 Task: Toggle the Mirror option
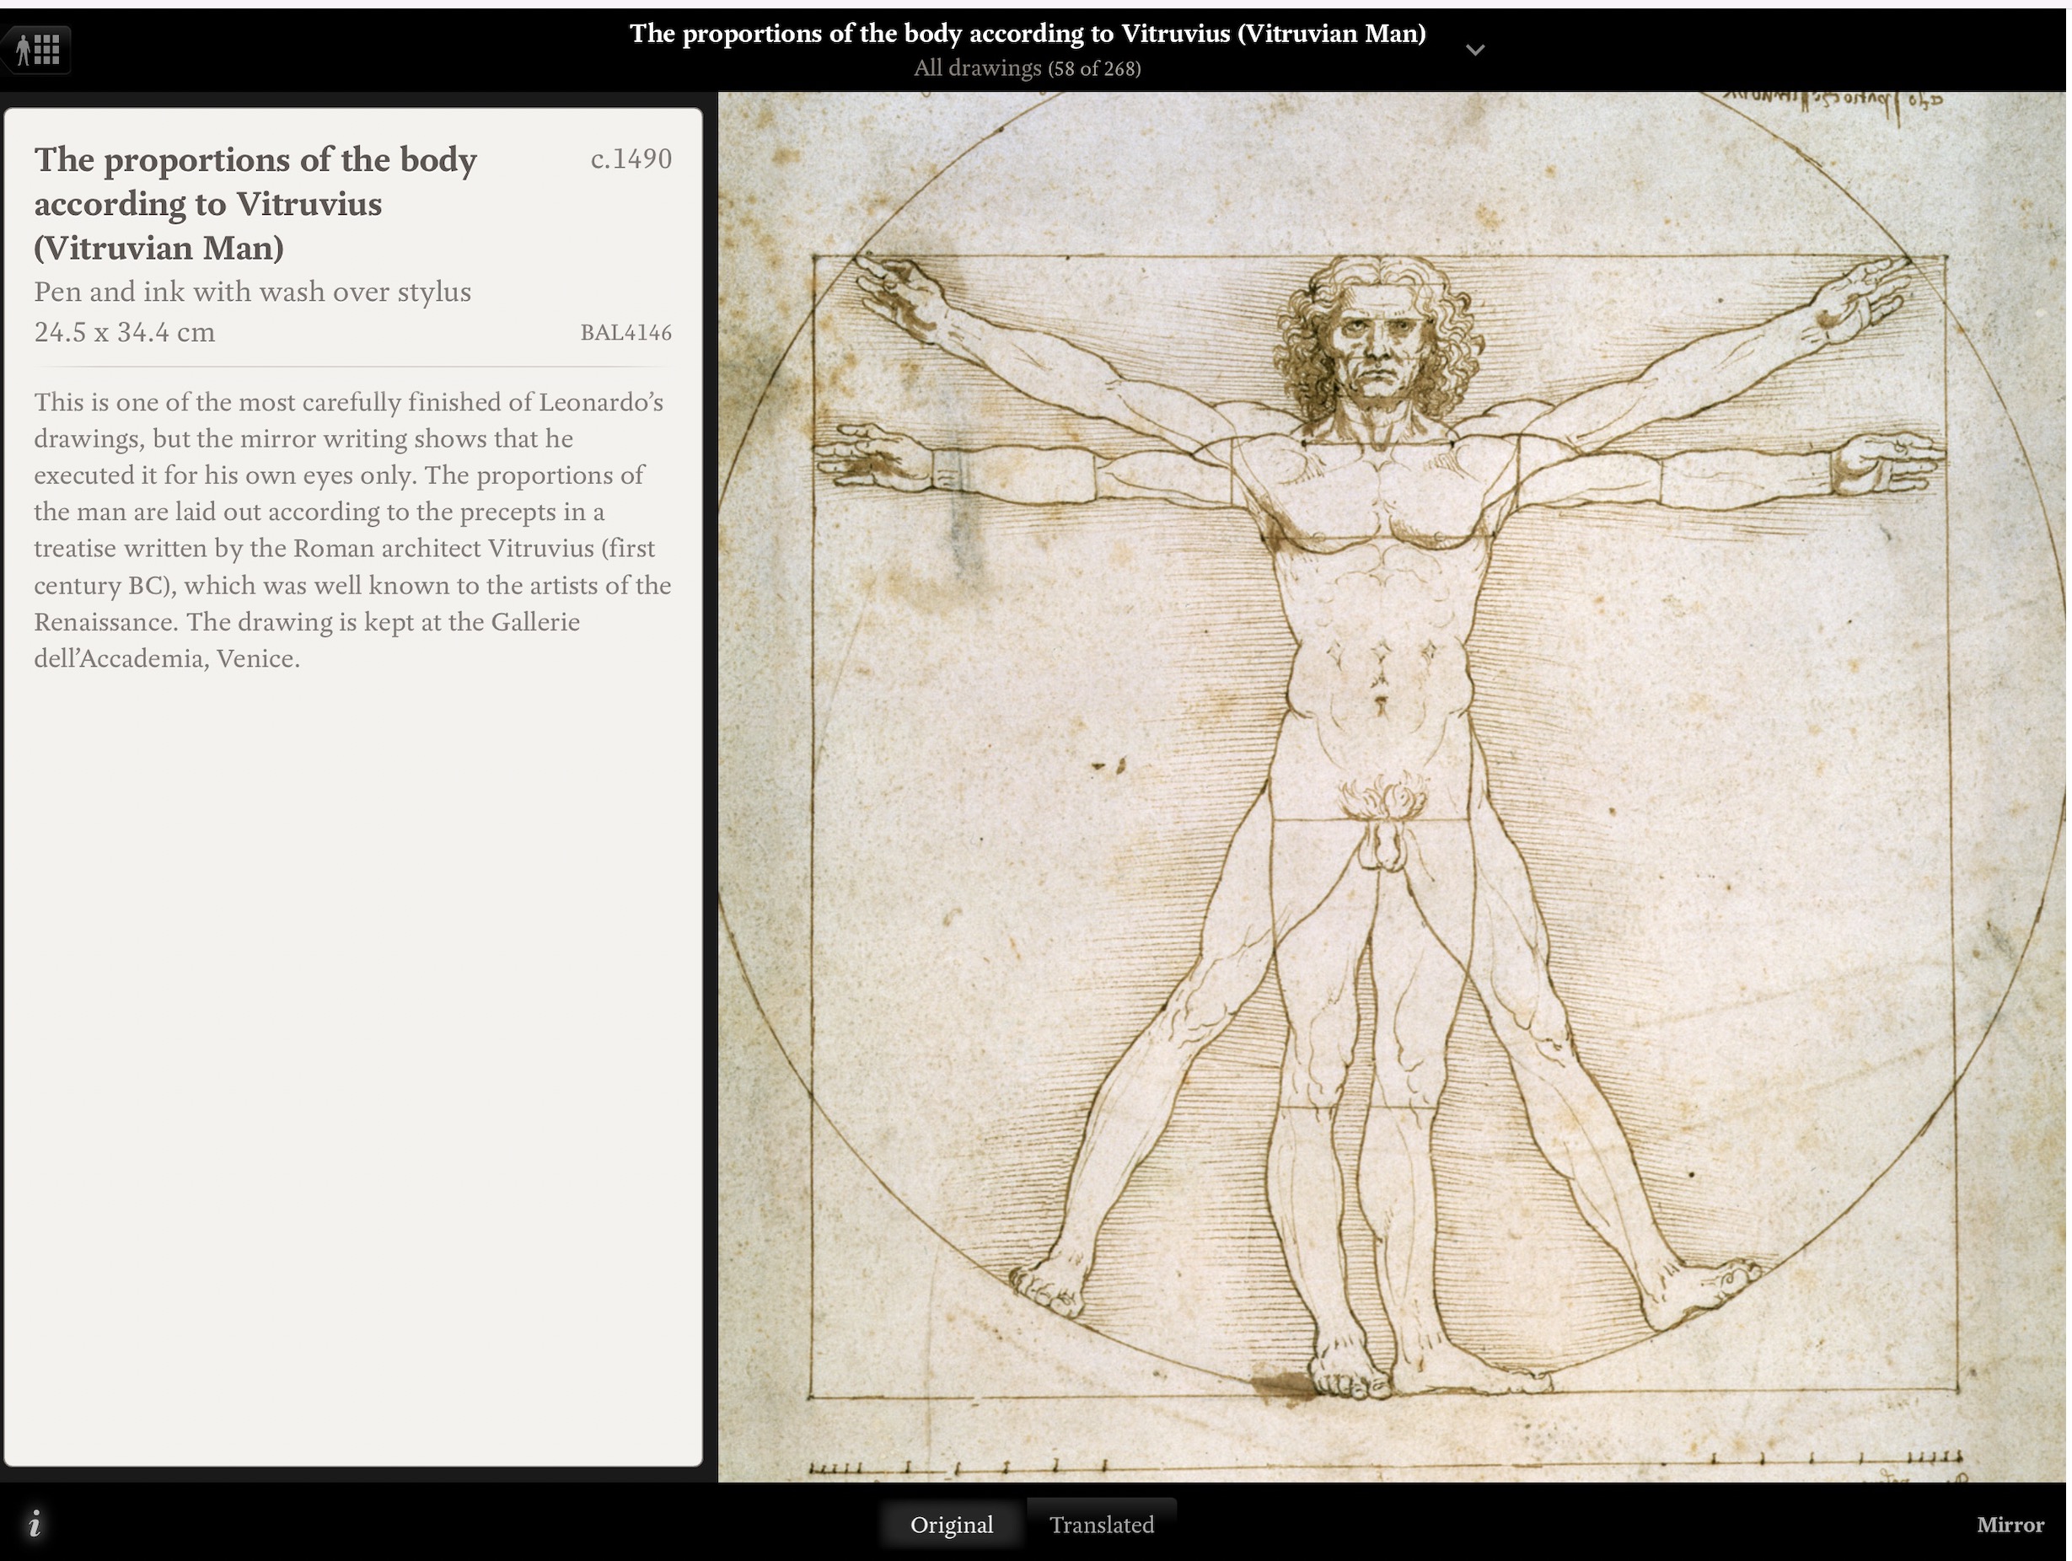click(2010, 1525)
